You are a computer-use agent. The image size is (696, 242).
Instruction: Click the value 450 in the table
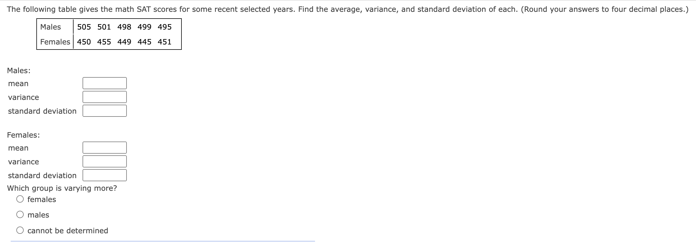tap(84, 42)
